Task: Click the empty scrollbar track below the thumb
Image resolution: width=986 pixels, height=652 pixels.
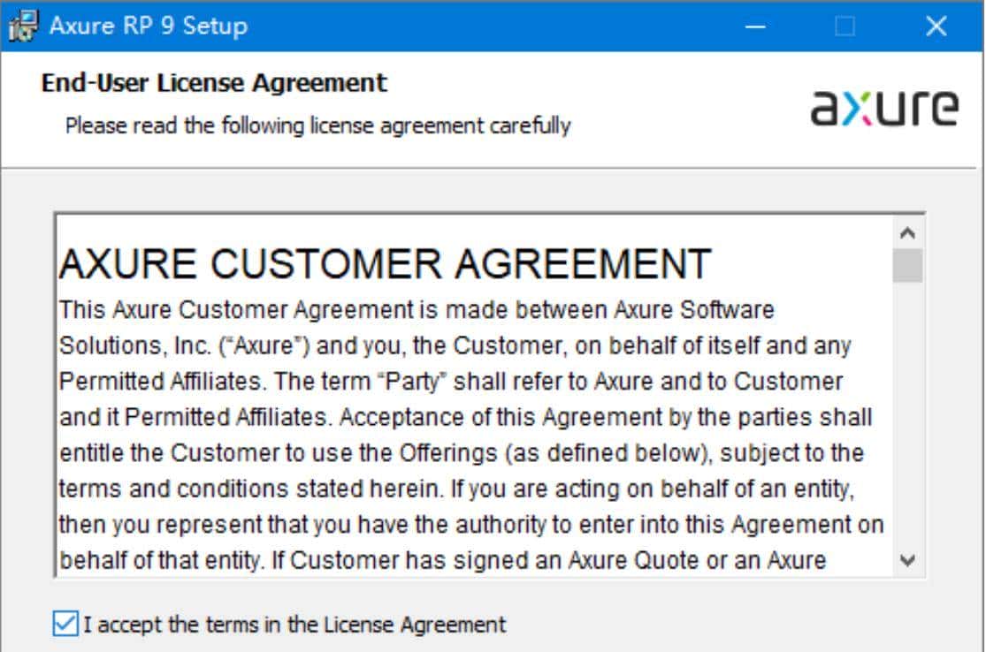Action: click(x=907, y=415)
